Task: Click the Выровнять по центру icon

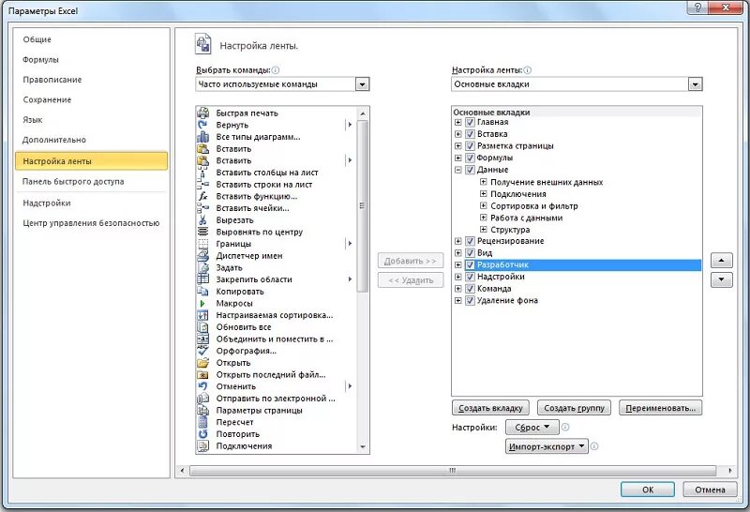Action: 202,232
